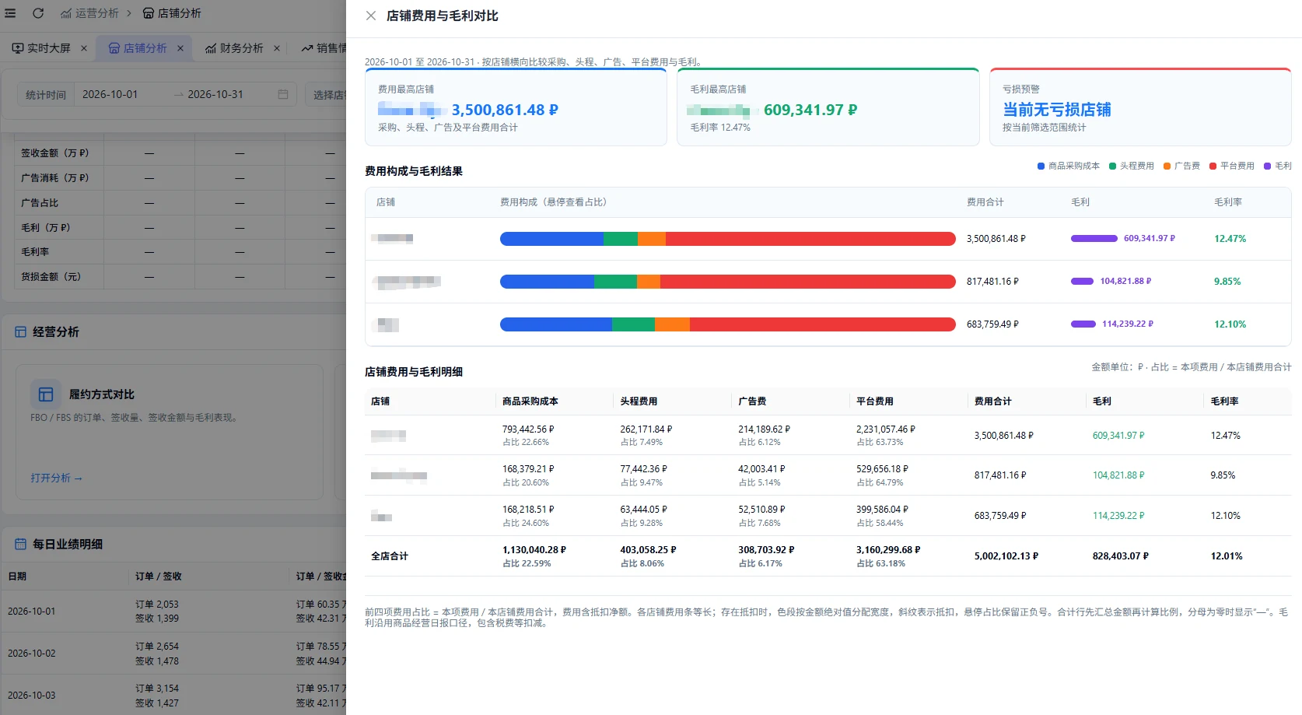Click the blue segment in 817,481.16 row bar
Viewport: 1302px width, 715px height.
coord(547,282)
